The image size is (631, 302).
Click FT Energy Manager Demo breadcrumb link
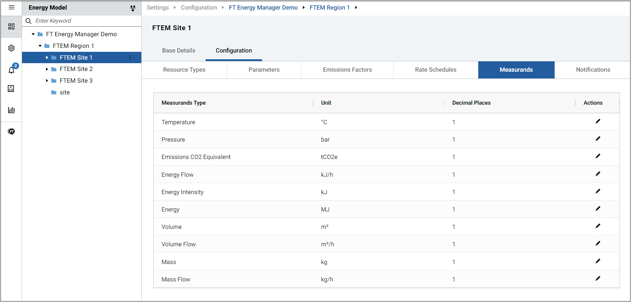point(263,7)
